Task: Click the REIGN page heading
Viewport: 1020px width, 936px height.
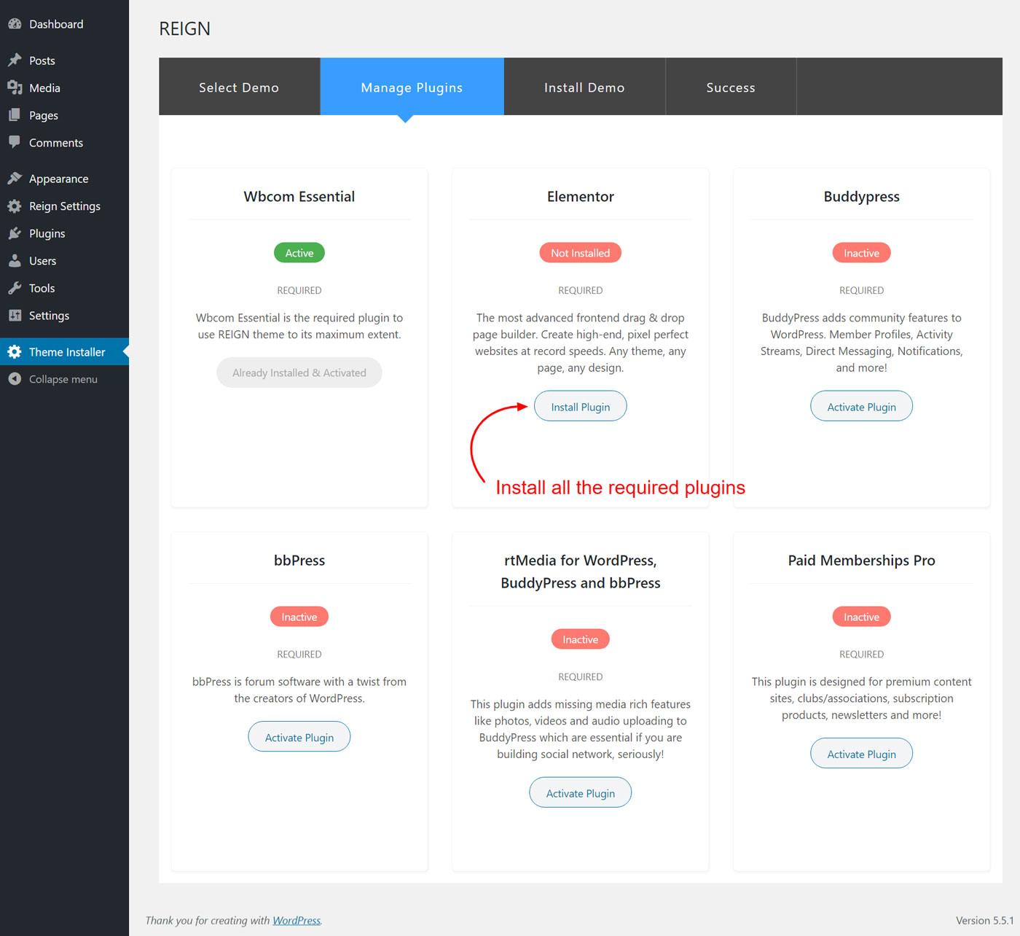Action: [x=184, y=28]
